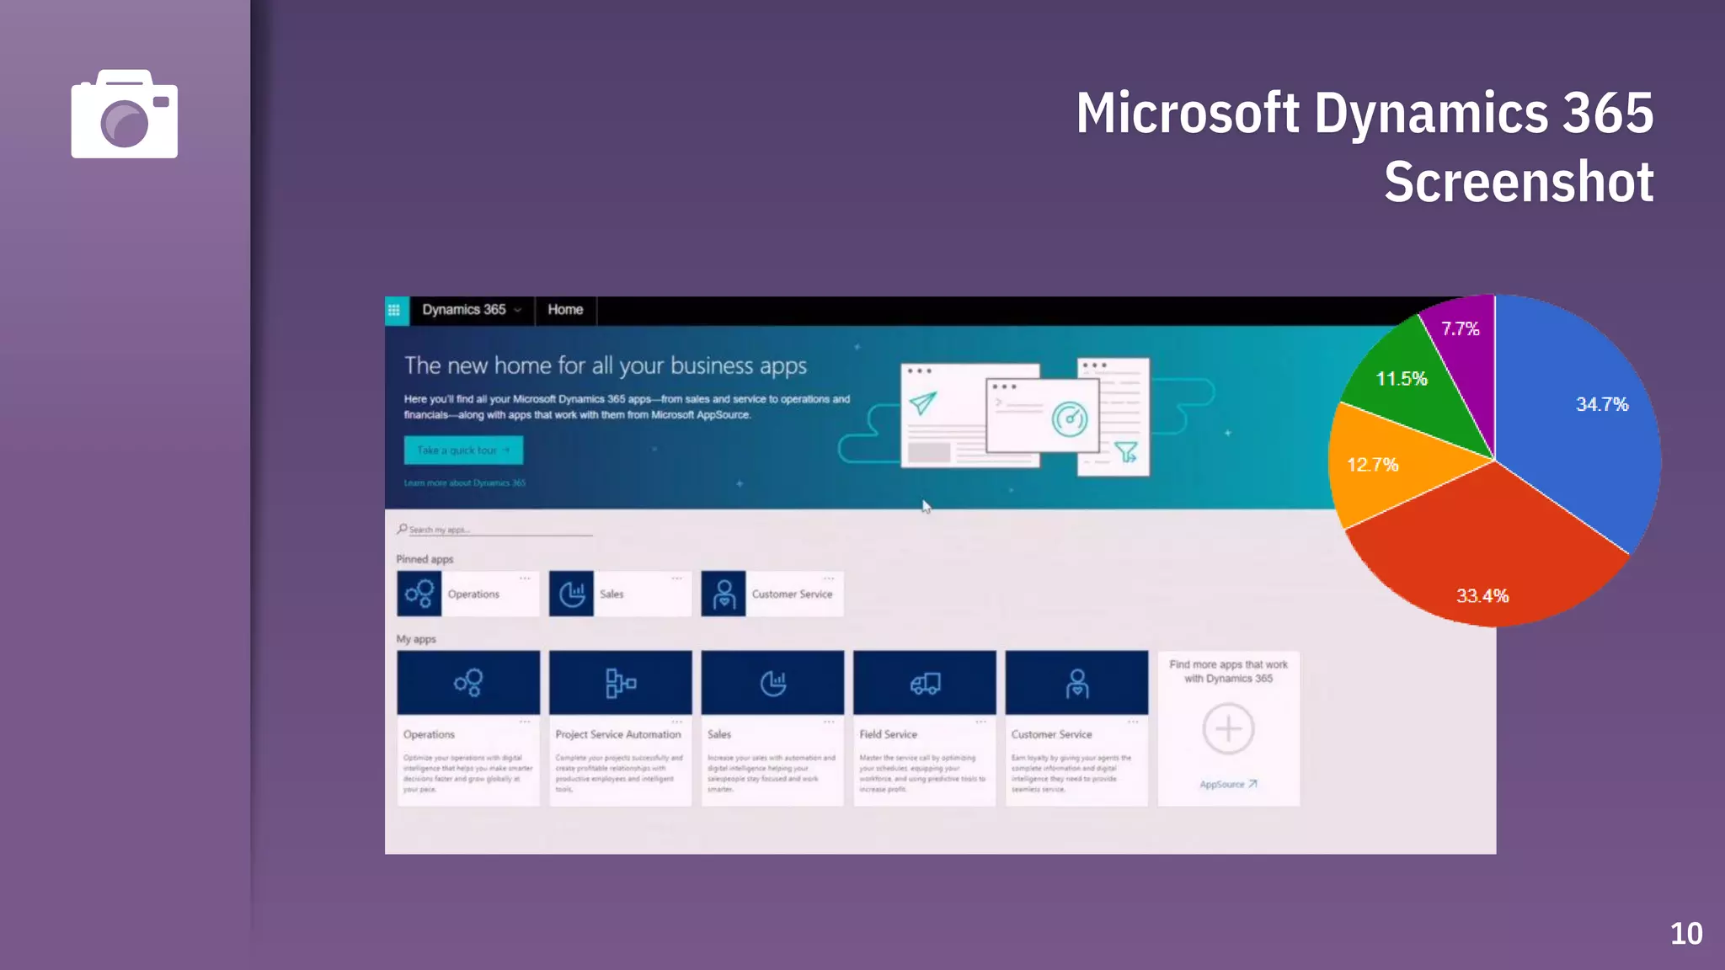Open options menu for pinned Operations
The width and height of the screenshot is (1725, 970).
[x=525, y=578]
